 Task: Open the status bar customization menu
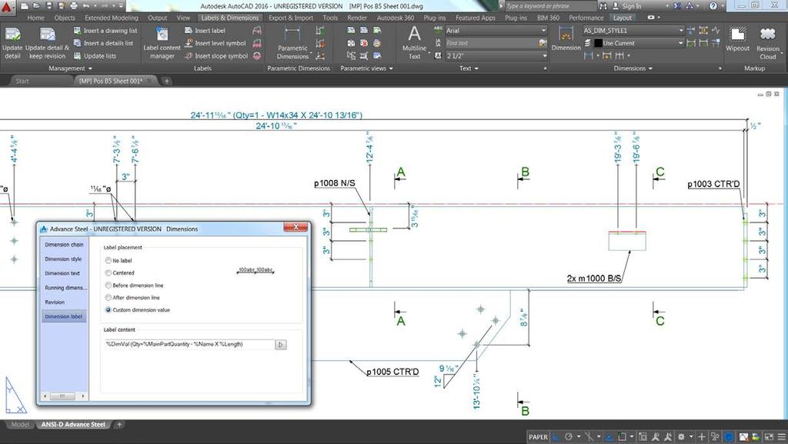point(781,437)
